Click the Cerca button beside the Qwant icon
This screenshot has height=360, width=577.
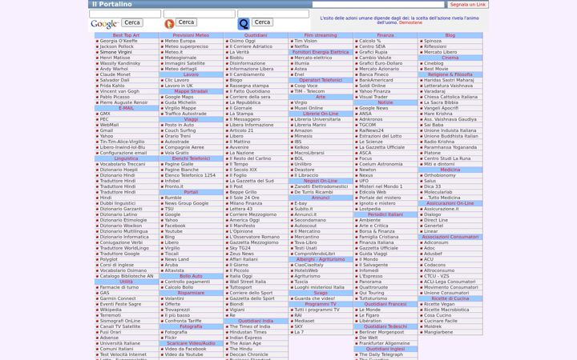coord(262,22)
